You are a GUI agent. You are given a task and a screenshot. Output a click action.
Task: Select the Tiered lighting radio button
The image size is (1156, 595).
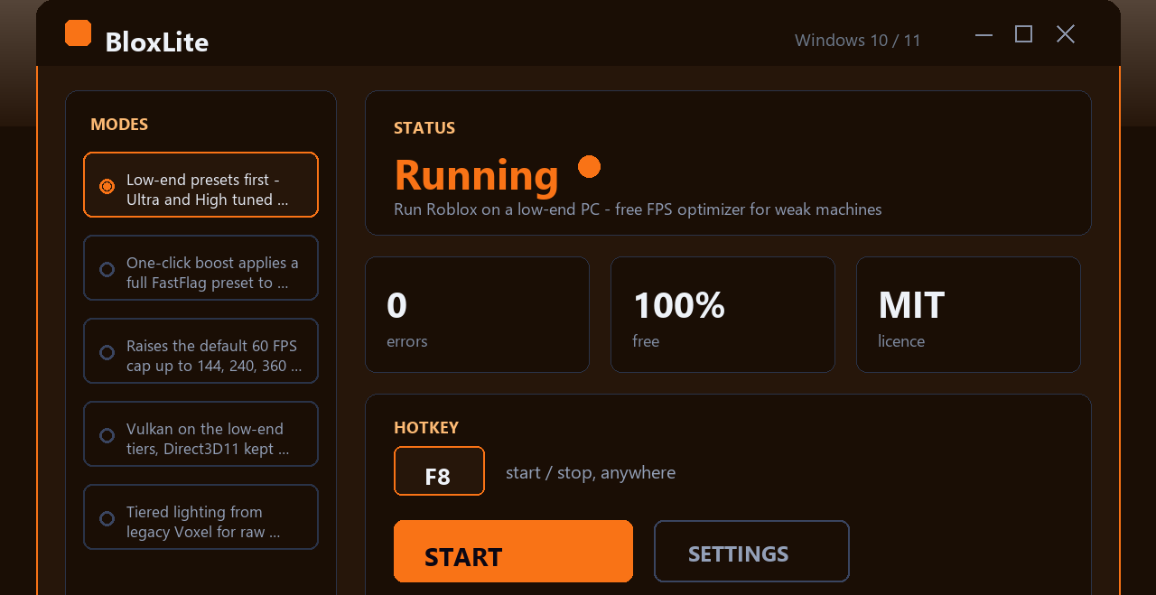(x=107, y=518)
